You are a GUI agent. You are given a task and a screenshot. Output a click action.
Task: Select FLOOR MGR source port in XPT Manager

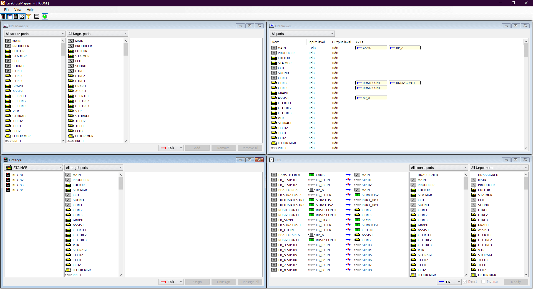pyautogui.click(x=21, y=136)
